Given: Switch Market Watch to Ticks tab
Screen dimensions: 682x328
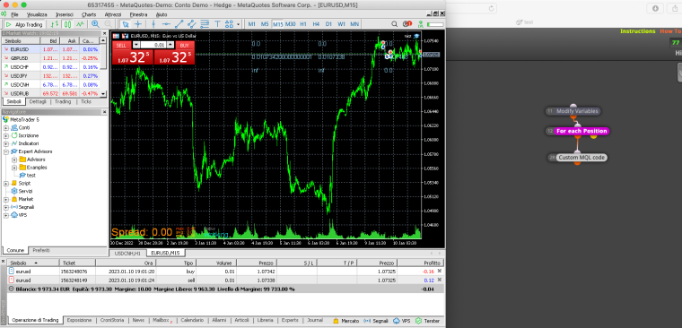Looking at the screenshot, I should [86, 101].
